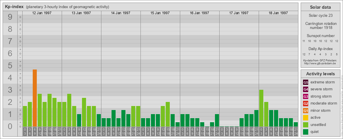This screenshot has height=139, width=343.
Task: Click the 'minor storm' legend label
Action: tap(320, 111)
